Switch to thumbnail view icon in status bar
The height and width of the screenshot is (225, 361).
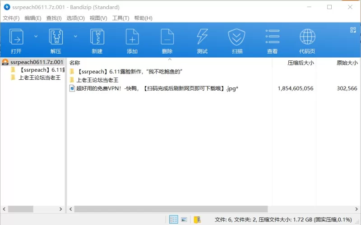184,220
